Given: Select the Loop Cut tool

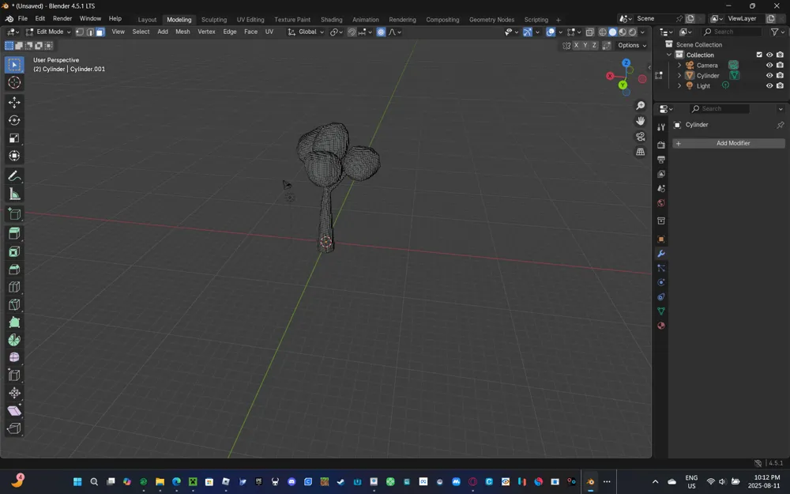Looking at the screenshot, I should pos(14,287).
